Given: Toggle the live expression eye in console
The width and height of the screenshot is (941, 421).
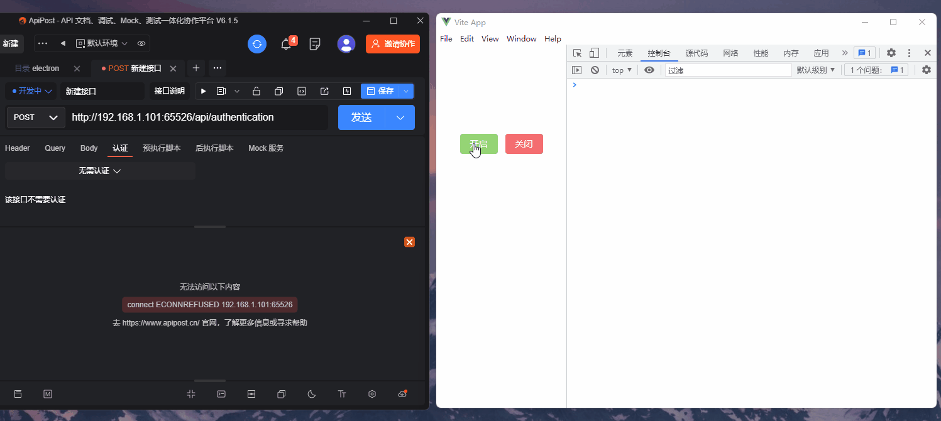Looking at the screenshot, I should click(649, 70).
